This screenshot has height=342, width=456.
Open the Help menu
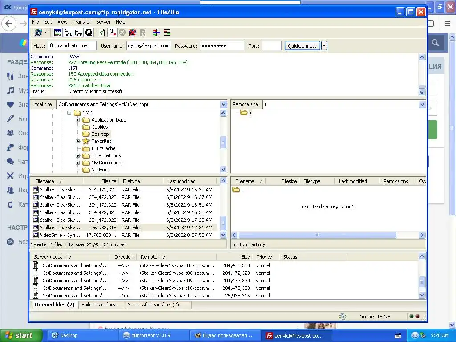pos(120,22)
